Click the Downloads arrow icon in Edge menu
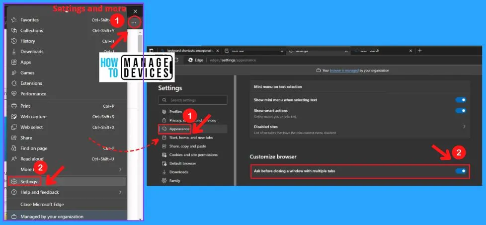486x225 pixels. click(13, 52)
